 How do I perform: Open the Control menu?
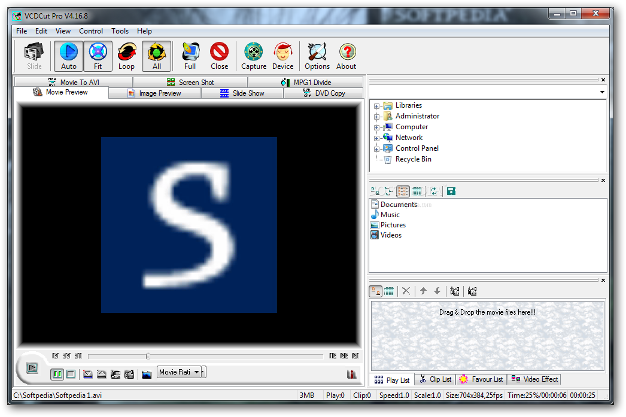(91, 31)
